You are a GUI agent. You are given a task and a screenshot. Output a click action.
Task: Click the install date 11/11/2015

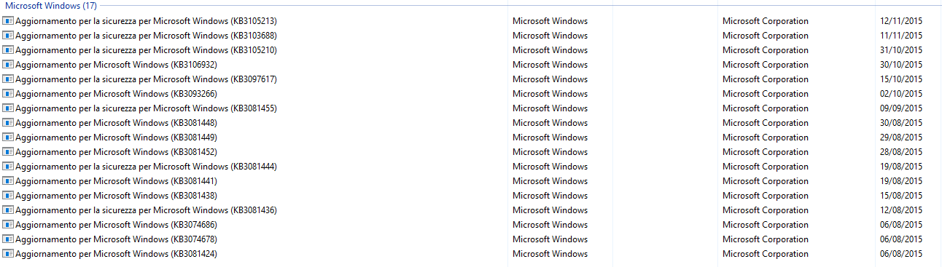(901, 36)
